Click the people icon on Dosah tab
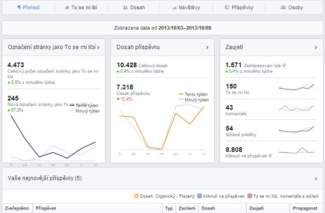 click(125, 8)
